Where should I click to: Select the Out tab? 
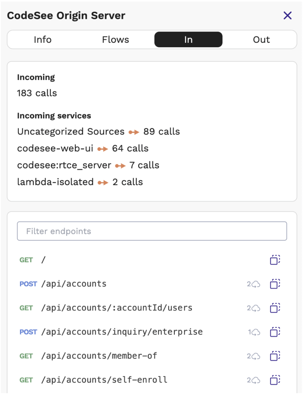(x=261, y=40)
